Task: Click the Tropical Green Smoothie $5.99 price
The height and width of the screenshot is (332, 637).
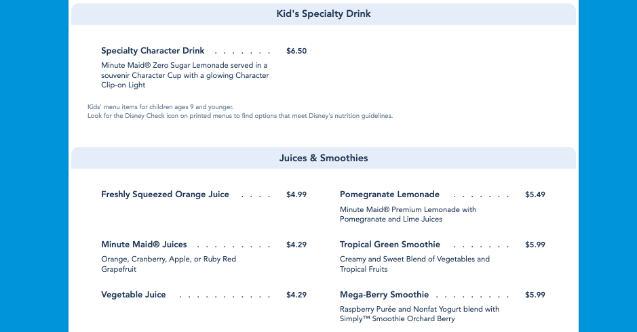Action: [x=535, y=245]
